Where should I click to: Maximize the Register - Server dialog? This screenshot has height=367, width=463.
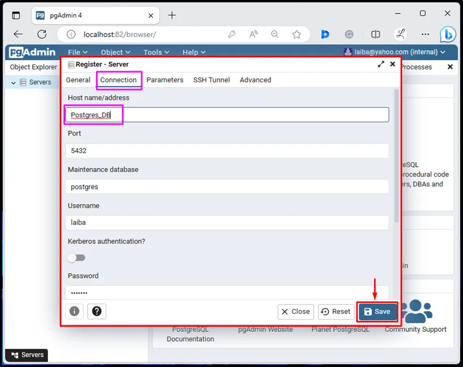pyautogui.click(x=381, y=64)
